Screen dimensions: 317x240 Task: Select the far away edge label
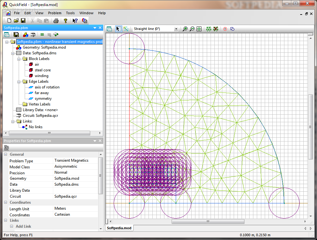42,93
